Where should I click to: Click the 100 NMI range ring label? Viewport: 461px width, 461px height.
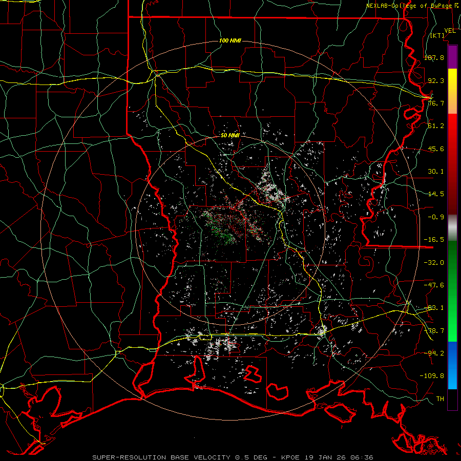tap(230, 40)
